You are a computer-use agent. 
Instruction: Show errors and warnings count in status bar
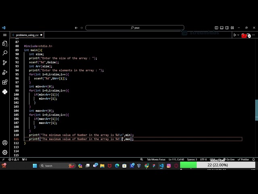pyautogui.click(x=14, y=159)
